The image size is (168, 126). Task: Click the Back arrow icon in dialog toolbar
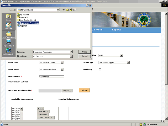pyautogui.click(x=64, y=10)
